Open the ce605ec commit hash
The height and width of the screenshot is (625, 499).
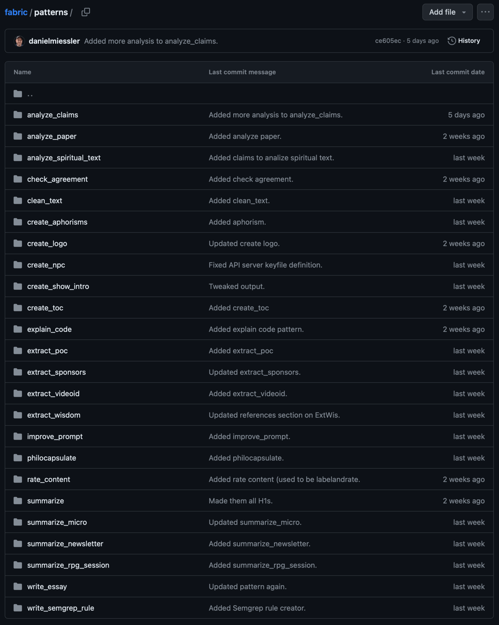point(388,41)
